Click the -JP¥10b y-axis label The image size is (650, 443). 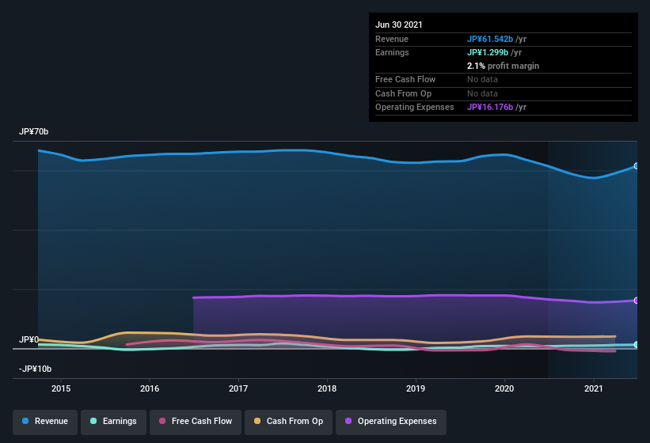coord(36,369)
